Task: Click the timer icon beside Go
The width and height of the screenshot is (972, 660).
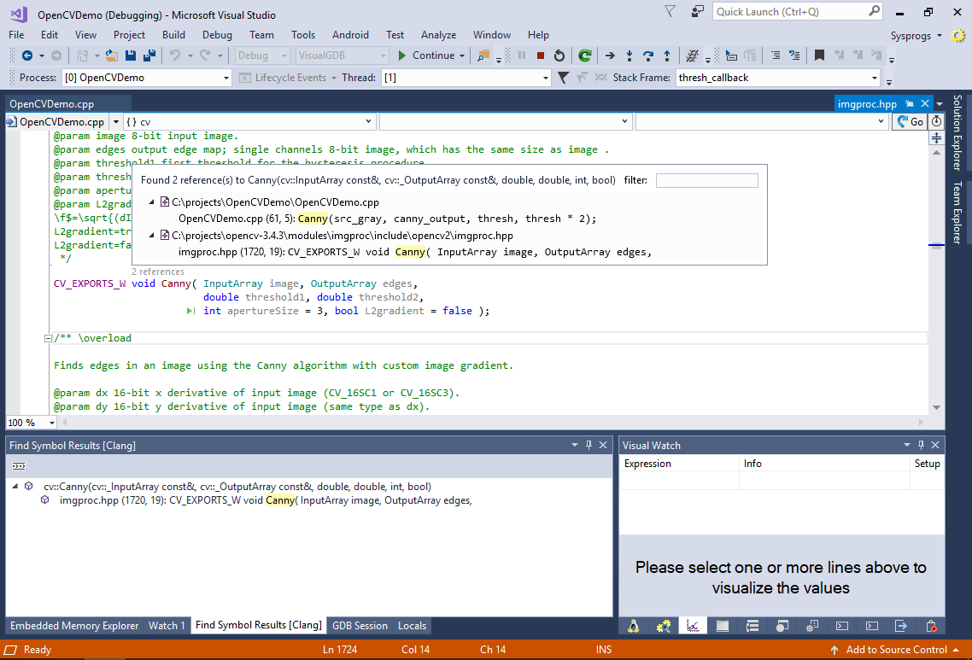Action: click(937, 121)
